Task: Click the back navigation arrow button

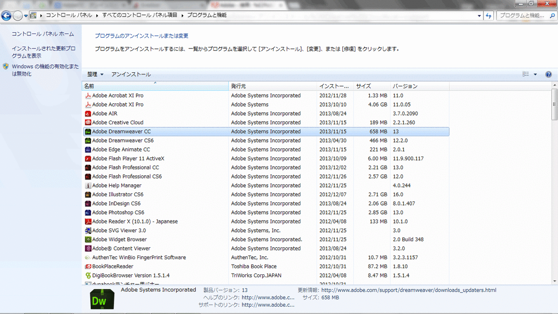Action: pos(6,16)
